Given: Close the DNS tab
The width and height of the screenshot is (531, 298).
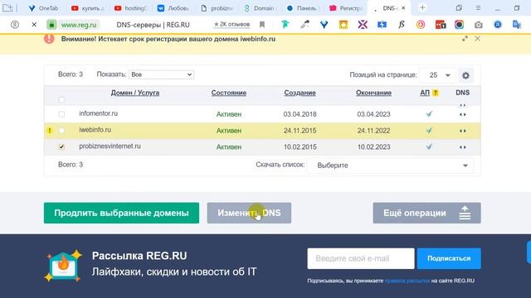Looking at the screenshot, I should tap(403, 8).
